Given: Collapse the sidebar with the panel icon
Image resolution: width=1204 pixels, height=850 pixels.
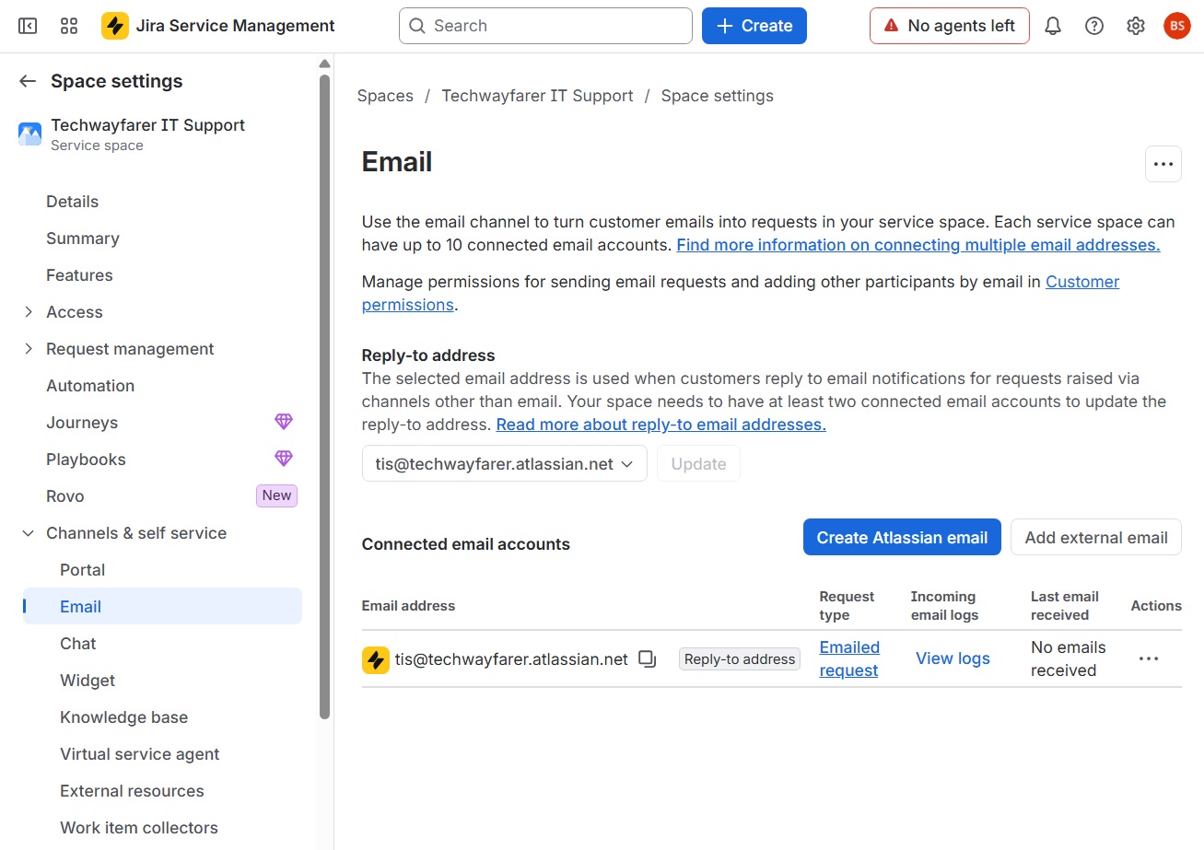Looking at the screenshot, I should (x=28, y=26).
